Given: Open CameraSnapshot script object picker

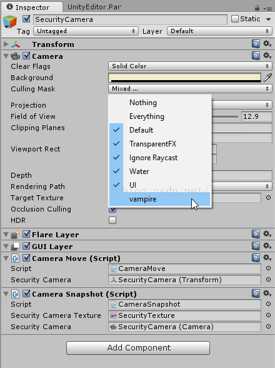Looking at the screenshot, I should click(x=268, y=304).
